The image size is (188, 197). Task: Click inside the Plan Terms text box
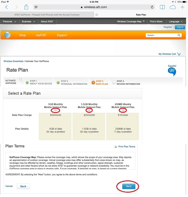(x=70, y=161)
